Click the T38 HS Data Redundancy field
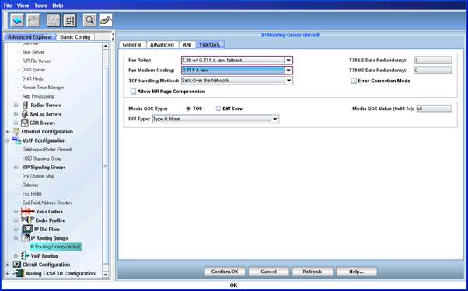This screenshot has height=291, width=468. tap(433, 71)
